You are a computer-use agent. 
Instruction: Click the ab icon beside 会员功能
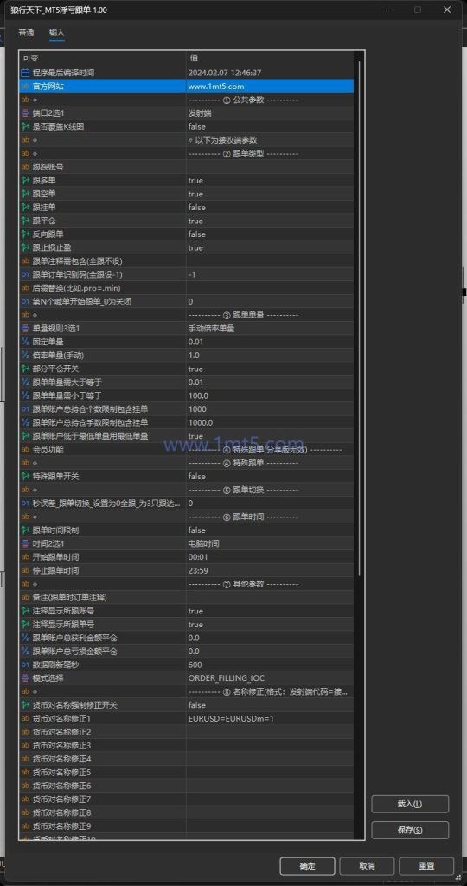[x=25, y=449]
